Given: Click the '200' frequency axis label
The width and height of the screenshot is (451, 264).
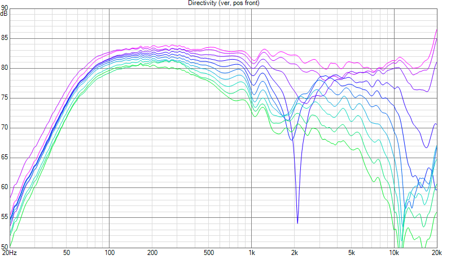Looking at the screenshot, I should [x=152, y=253].
